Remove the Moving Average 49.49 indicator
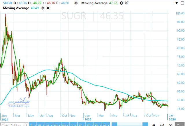This screenshot has height=126, width=185. click(x=48, y=8)
